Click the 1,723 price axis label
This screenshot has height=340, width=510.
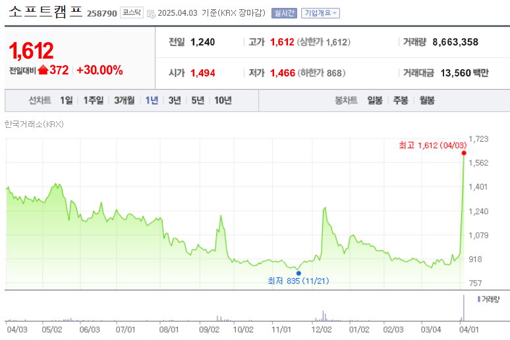(x=478, y=139)
